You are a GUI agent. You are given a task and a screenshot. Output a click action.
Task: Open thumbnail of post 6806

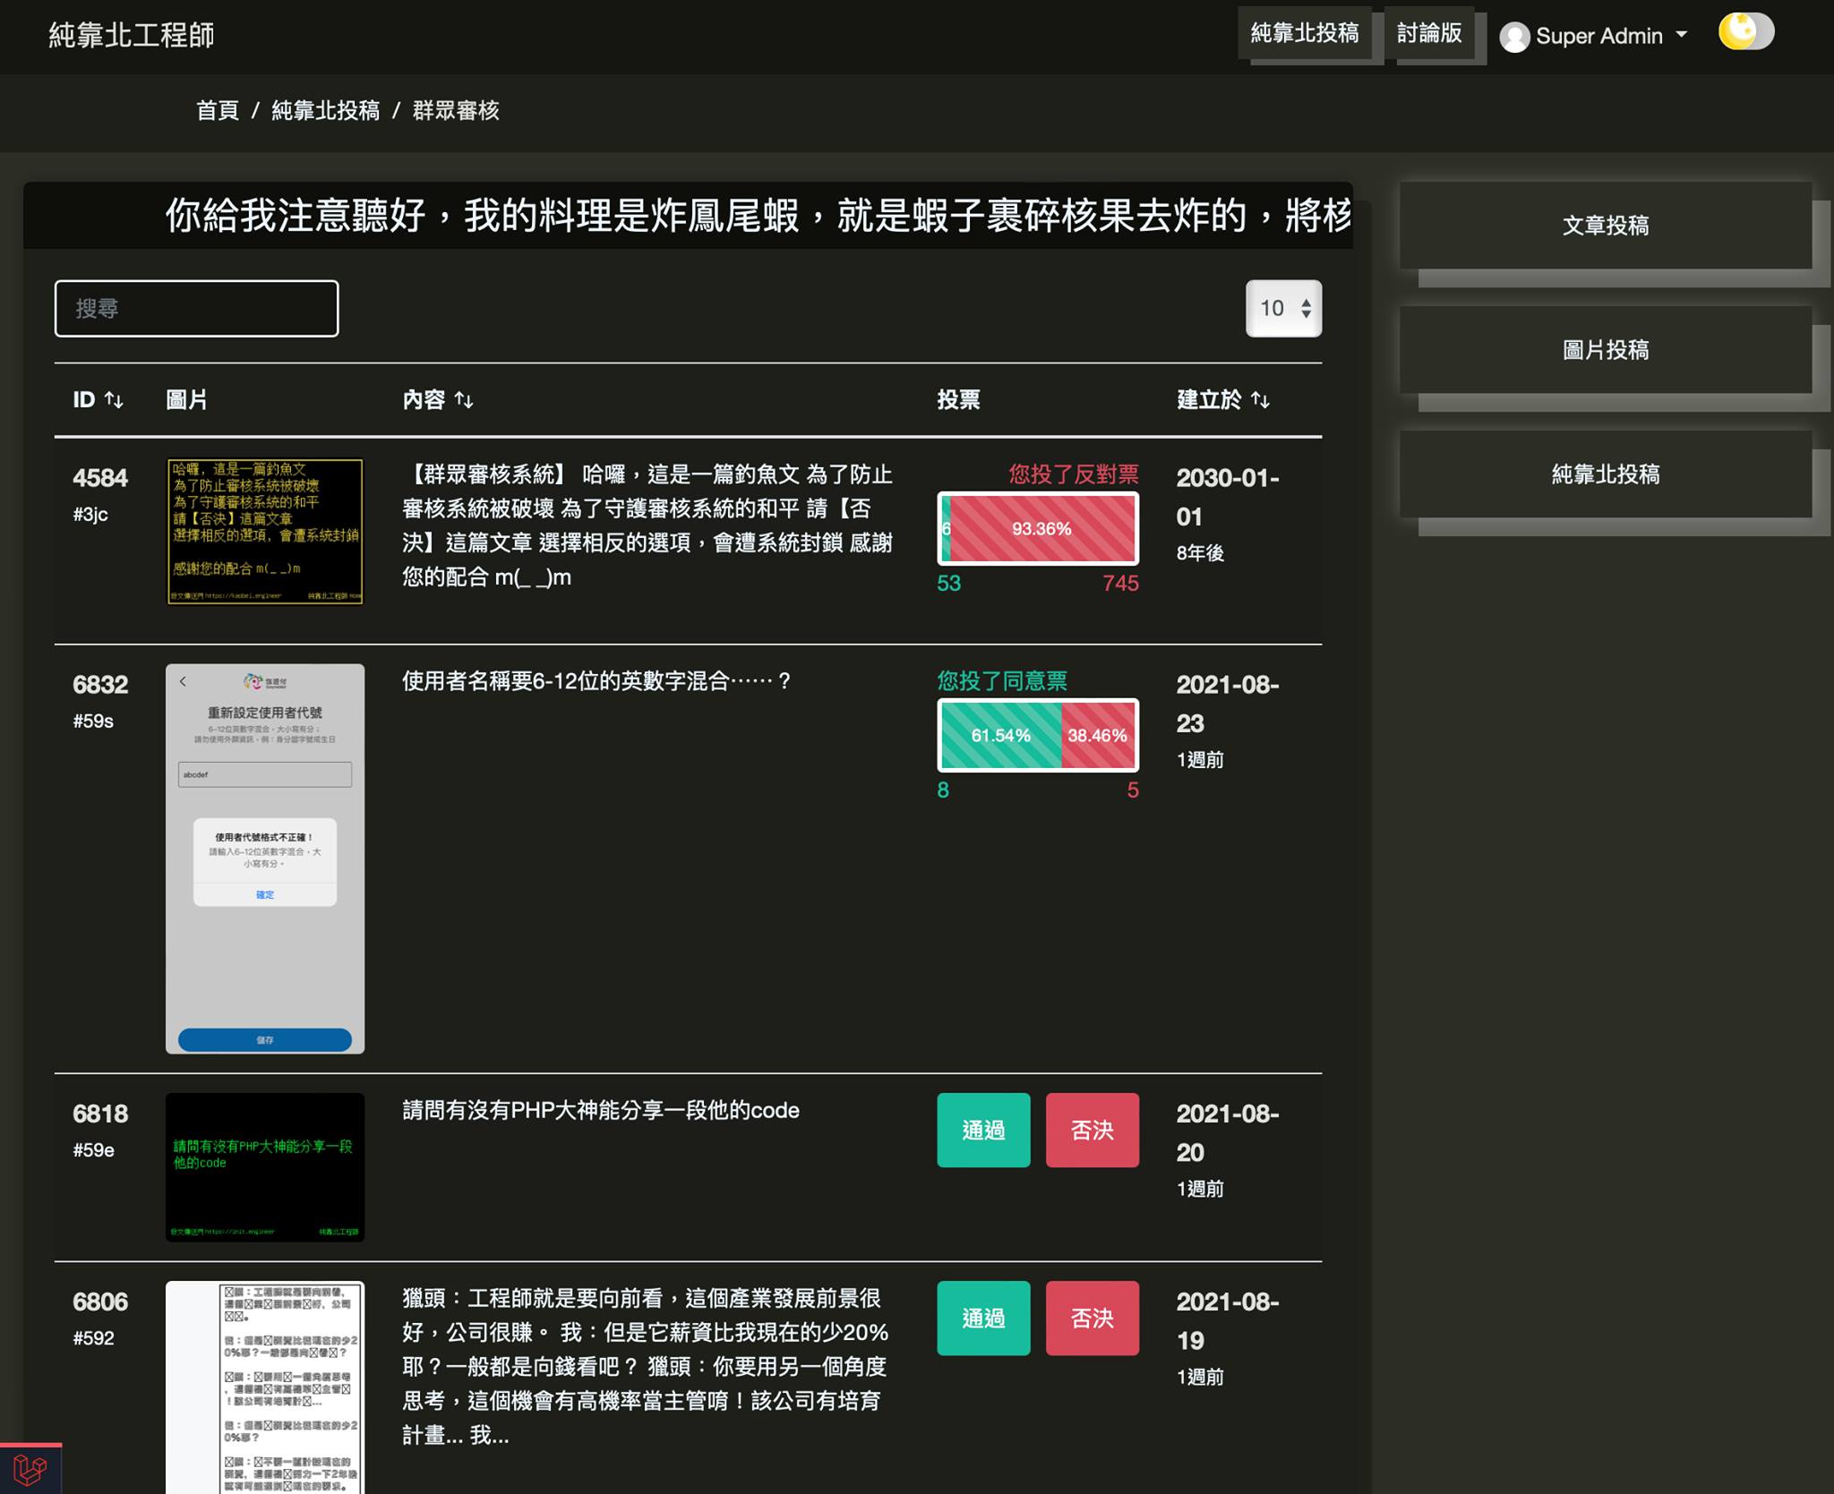265,1387
